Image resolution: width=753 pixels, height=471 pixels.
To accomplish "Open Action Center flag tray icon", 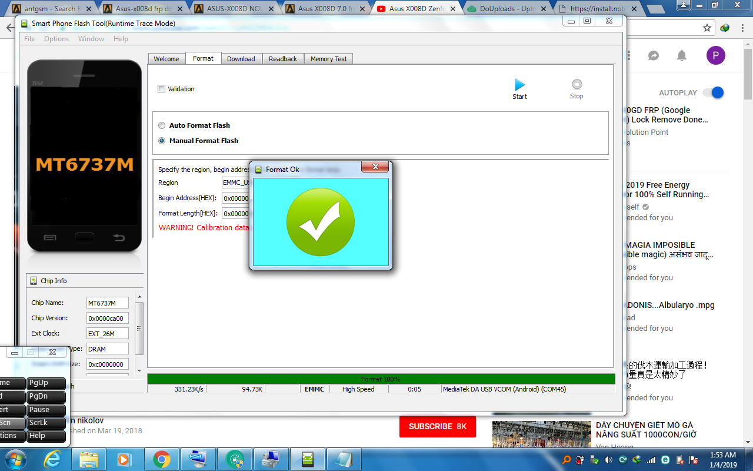I will pos(694,460).
